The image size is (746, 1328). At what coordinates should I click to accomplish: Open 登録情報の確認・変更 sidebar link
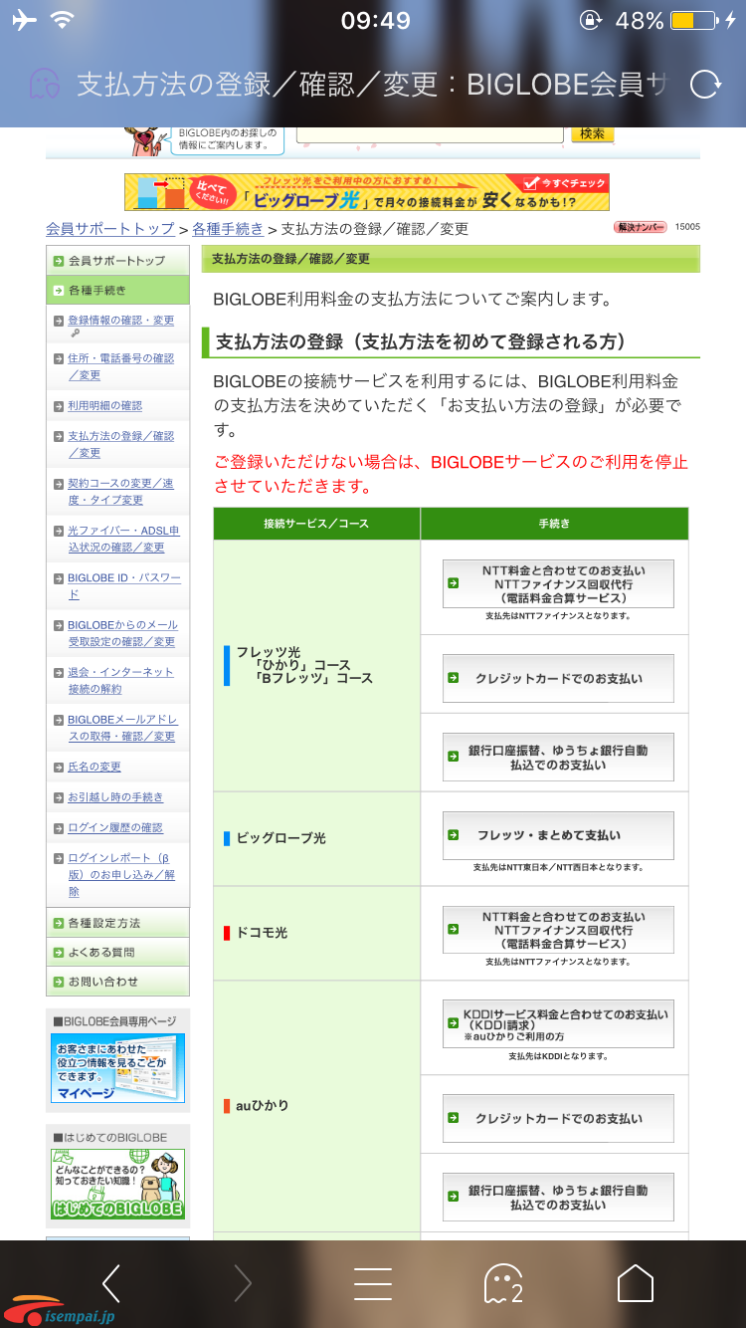click(x=120, y=321)
